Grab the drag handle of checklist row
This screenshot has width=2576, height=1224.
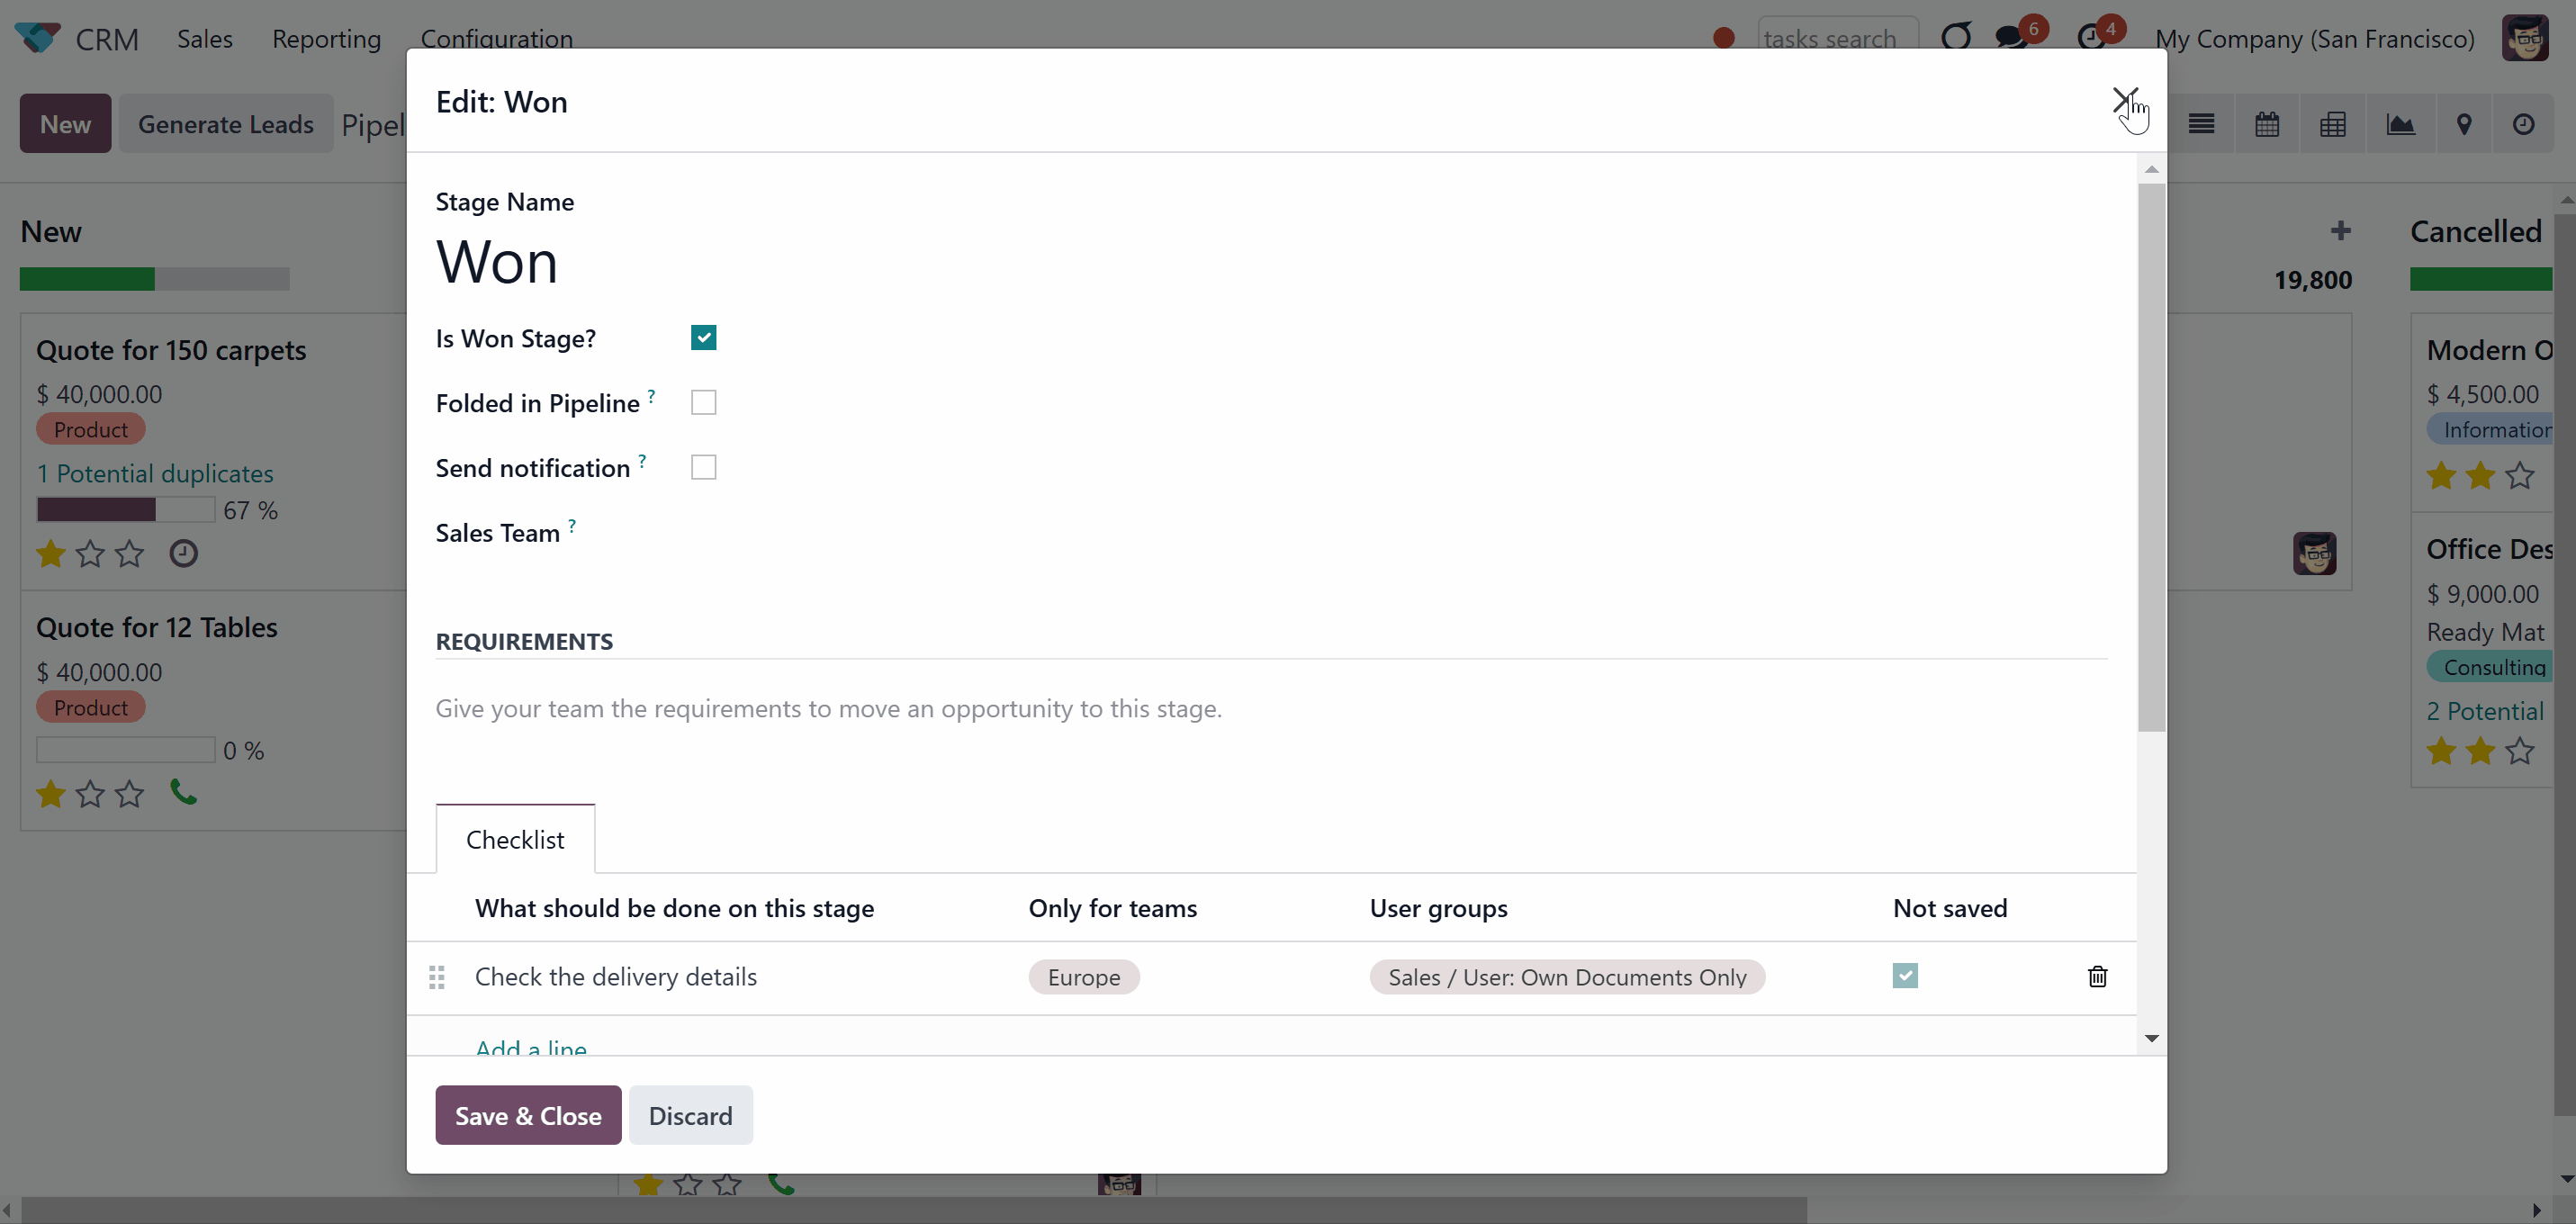coord(437,977)
